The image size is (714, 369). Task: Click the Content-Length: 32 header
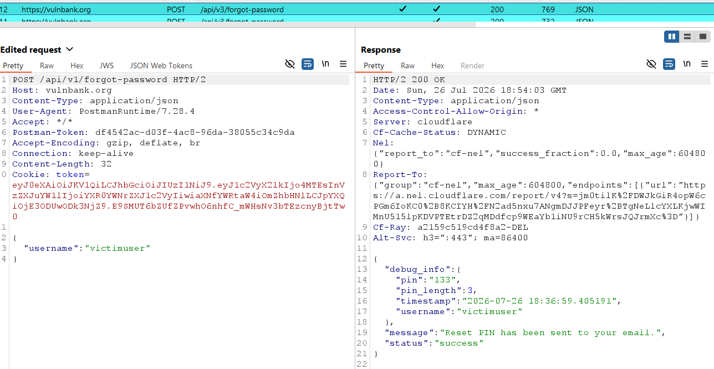coord(62,164)
